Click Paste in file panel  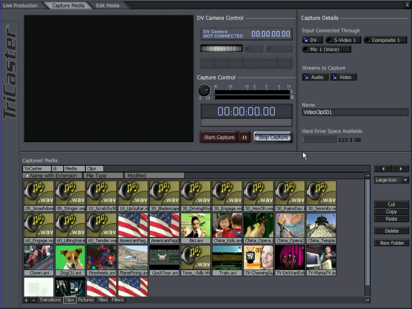[x=391, y=219]
